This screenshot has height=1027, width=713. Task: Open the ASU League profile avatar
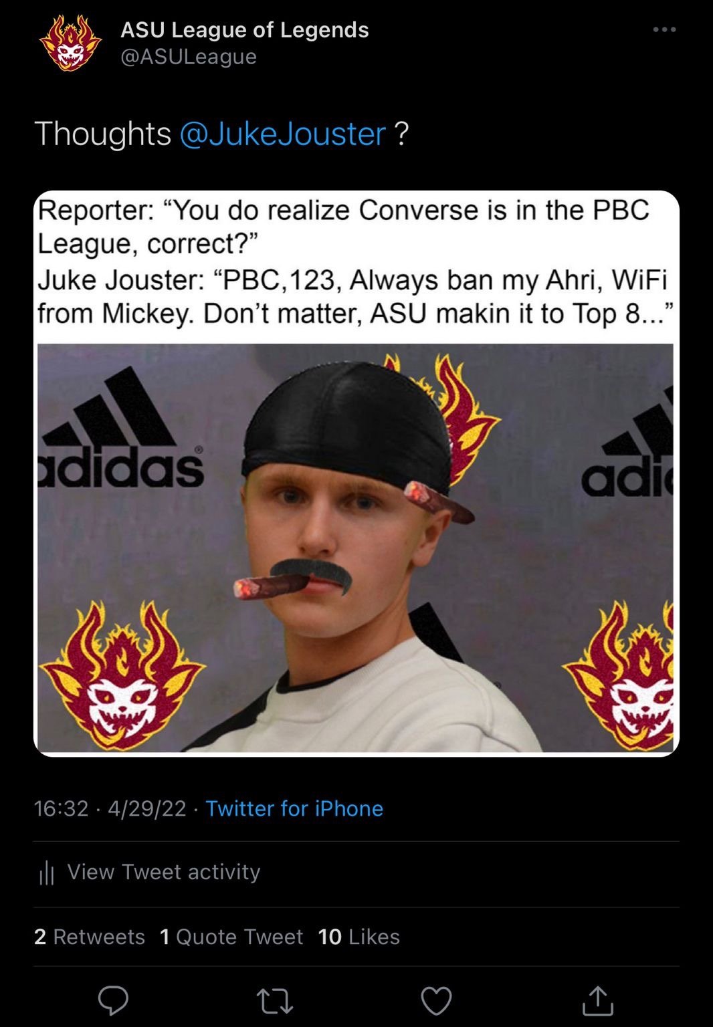70,43
